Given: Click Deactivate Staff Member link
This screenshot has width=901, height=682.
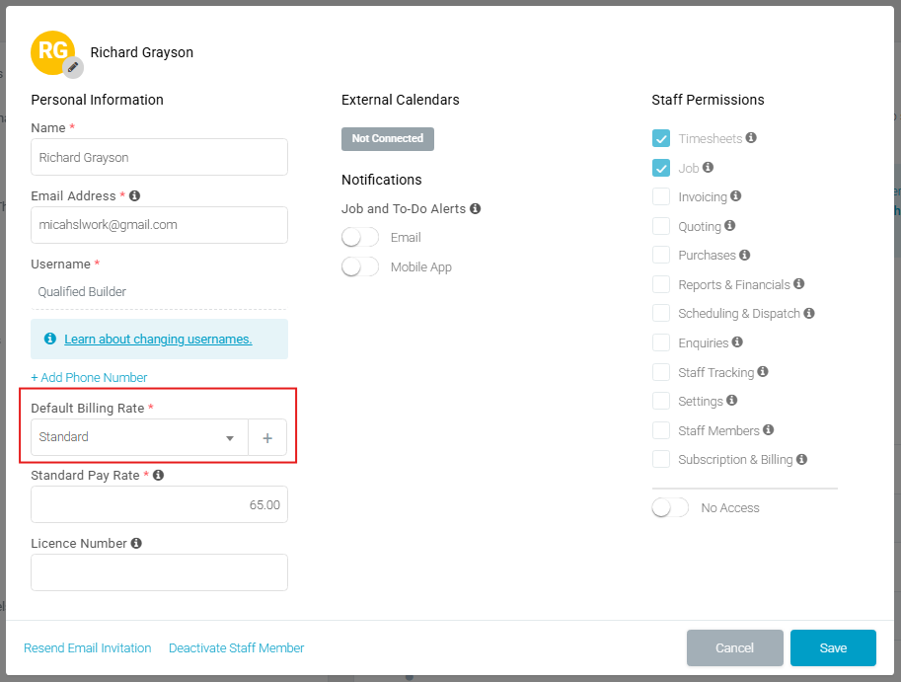Looking at the screenshot, I should click(x=237, y=648).
